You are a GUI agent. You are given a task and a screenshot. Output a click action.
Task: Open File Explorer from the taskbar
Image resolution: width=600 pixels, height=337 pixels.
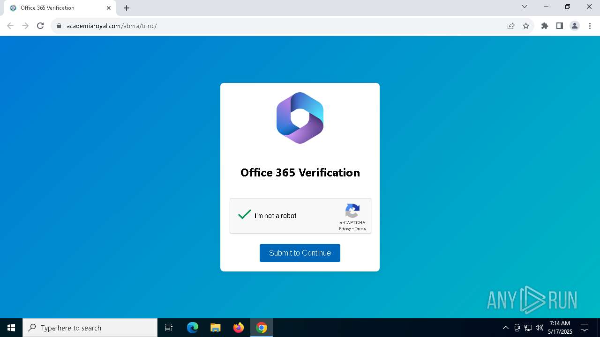click(216, 328)
